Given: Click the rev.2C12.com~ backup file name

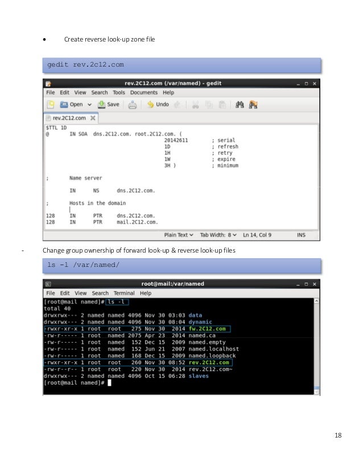Looking at the screenshot, I should [211, 369].
